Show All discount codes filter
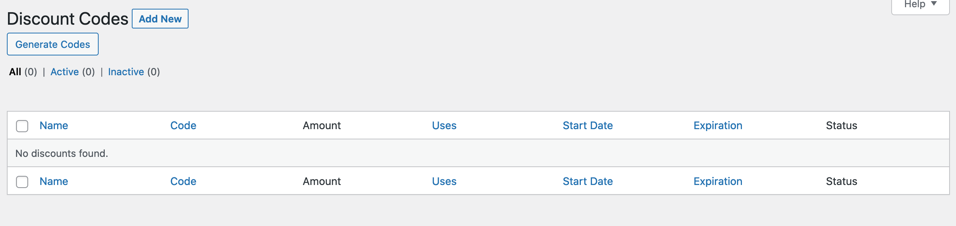 pos(15,72)
